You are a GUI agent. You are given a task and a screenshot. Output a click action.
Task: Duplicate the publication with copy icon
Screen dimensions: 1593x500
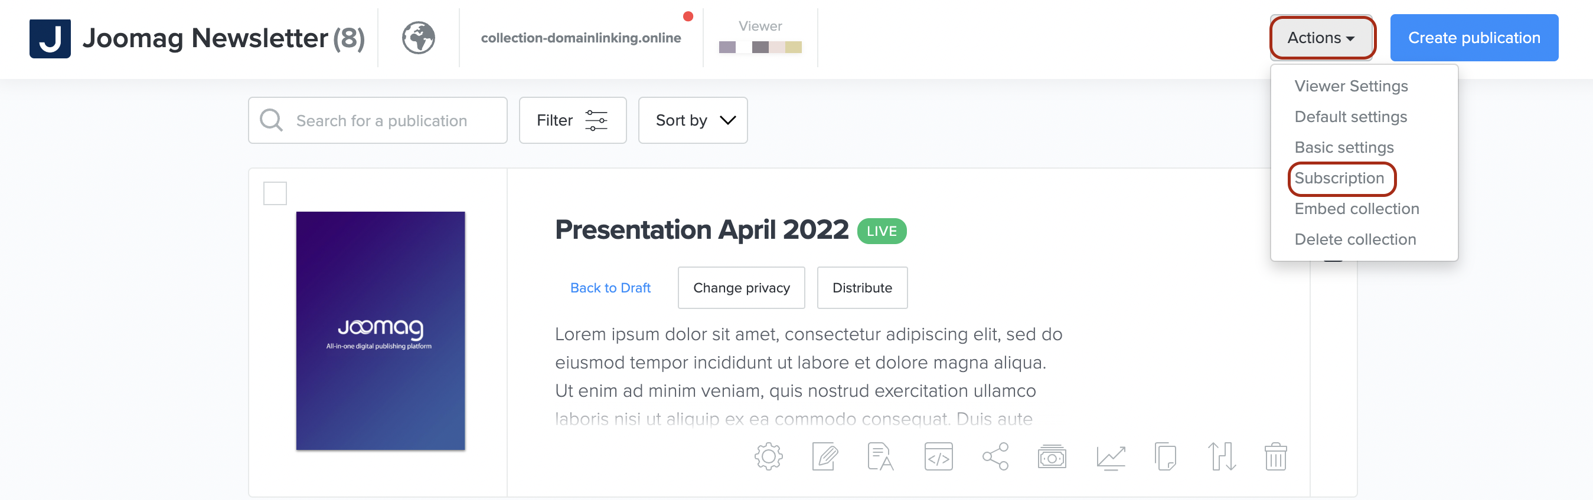coord(1165,457)
